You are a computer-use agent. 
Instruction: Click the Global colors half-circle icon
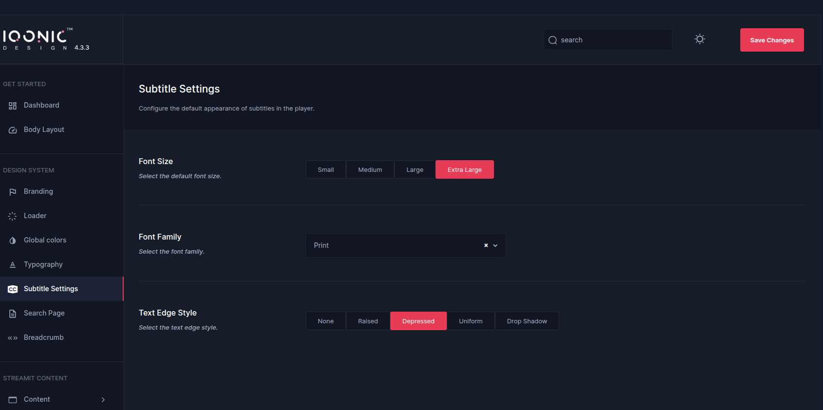pos(13,241)
